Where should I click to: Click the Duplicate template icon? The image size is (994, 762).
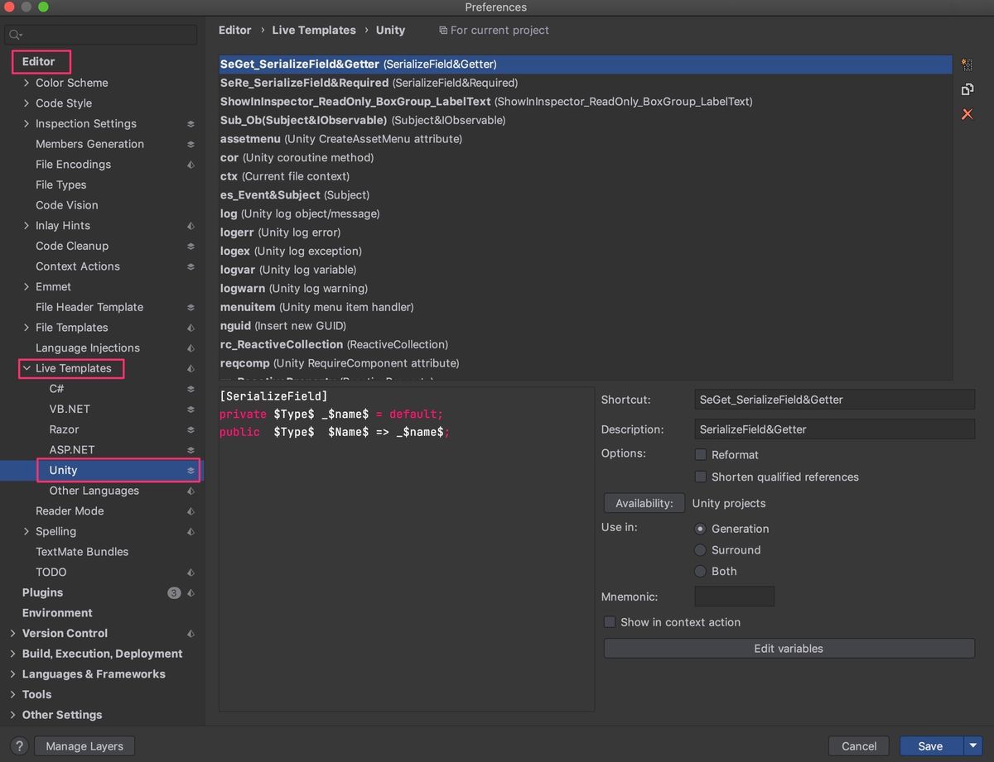967,89
